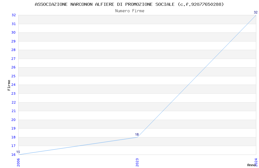259x168 pixels.
Task: Click y-axis tick value 24
Action: [x=13, y=85]
